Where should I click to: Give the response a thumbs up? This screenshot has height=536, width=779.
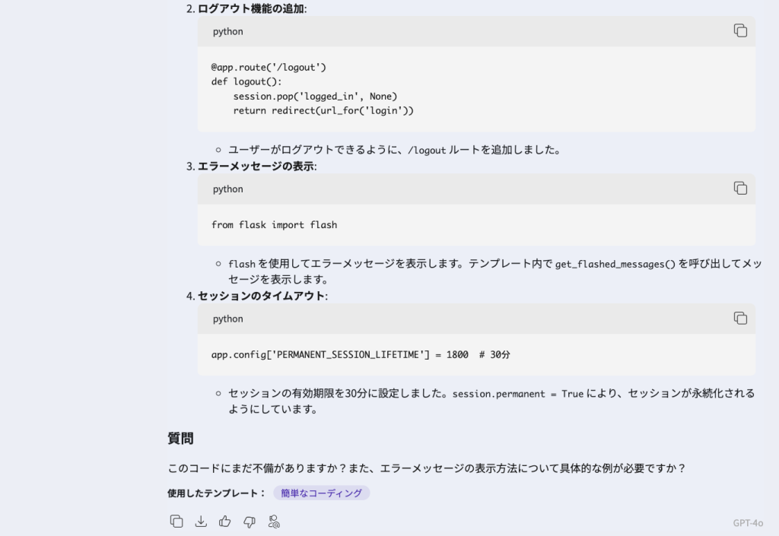pos(225,522)
